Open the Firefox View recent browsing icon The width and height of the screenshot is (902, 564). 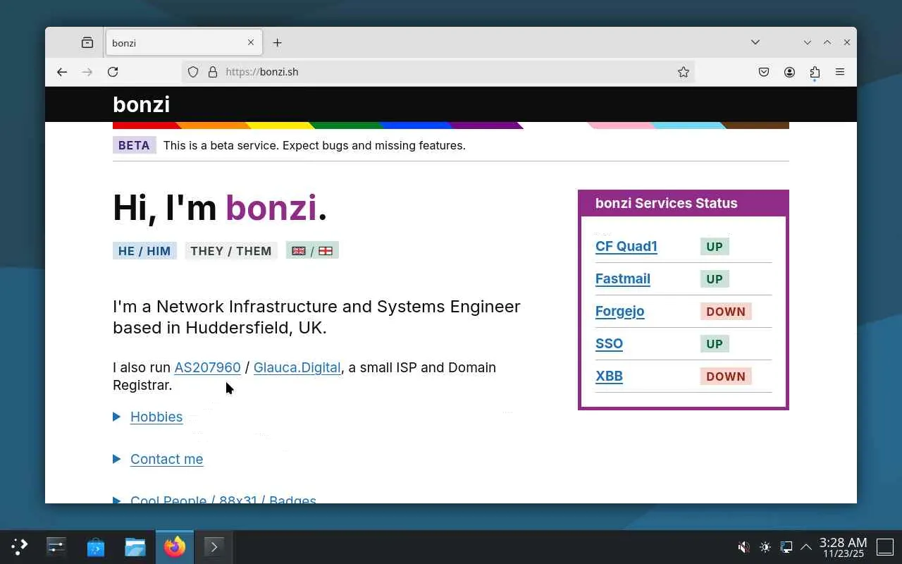tap(87, 43)
